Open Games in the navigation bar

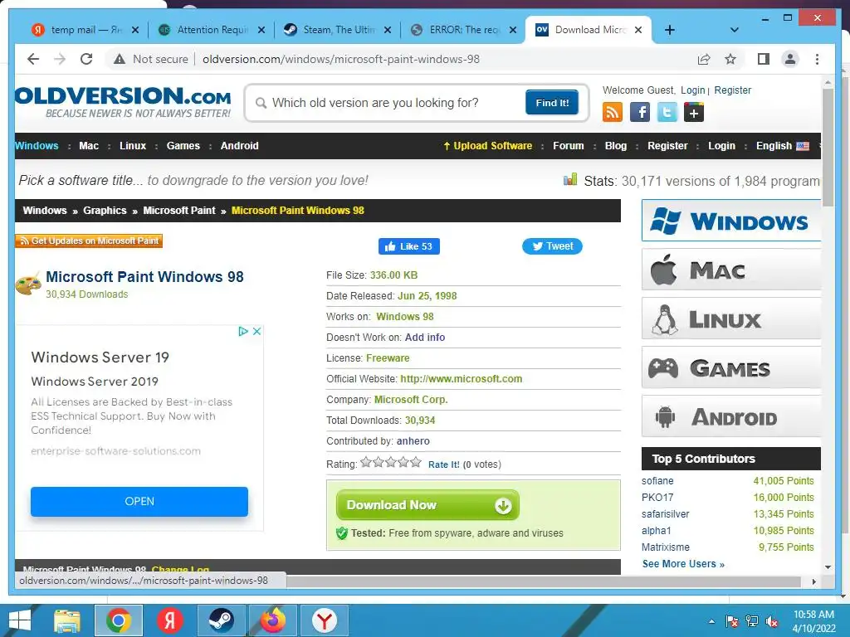click(183, 146)
